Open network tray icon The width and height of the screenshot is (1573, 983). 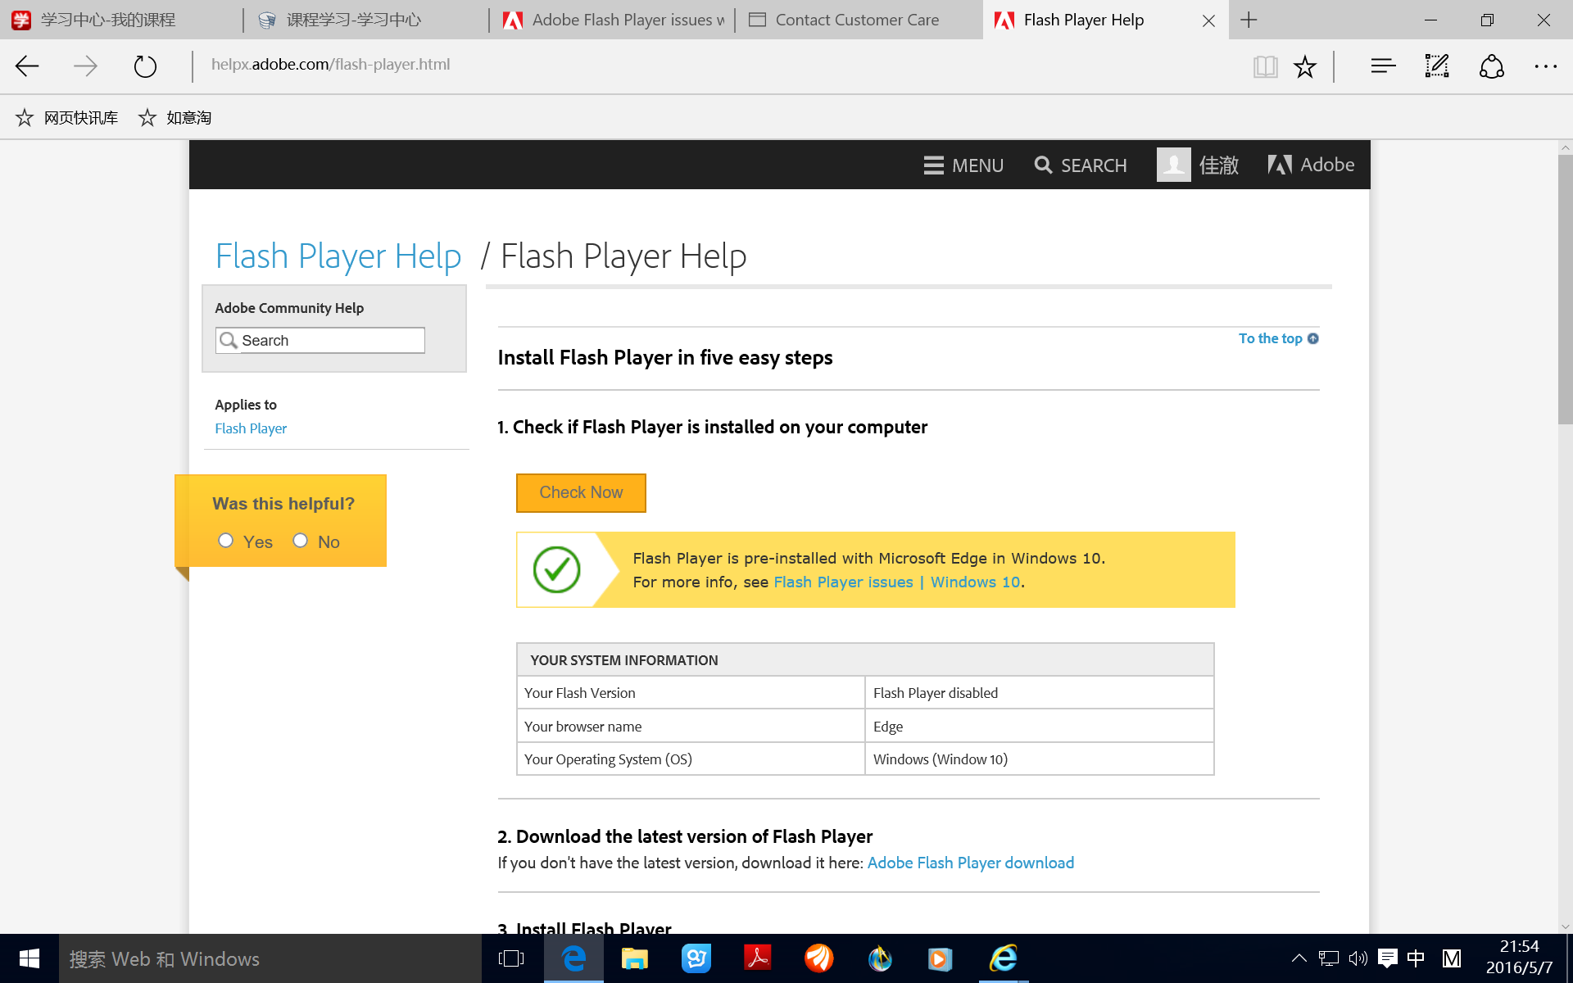(x=1329, y=958)
